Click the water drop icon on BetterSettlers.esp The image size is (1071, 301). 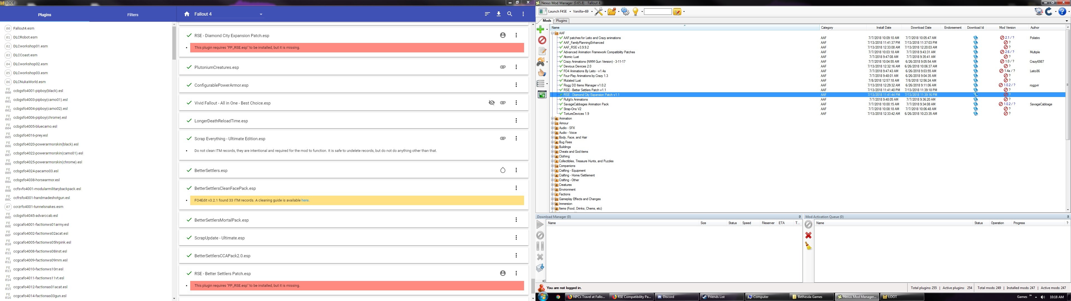503,170
